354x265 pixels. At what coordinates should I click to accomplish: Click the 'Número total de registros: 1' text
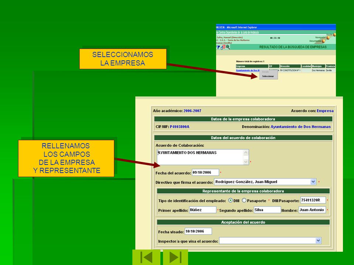[x=250, y=61]
